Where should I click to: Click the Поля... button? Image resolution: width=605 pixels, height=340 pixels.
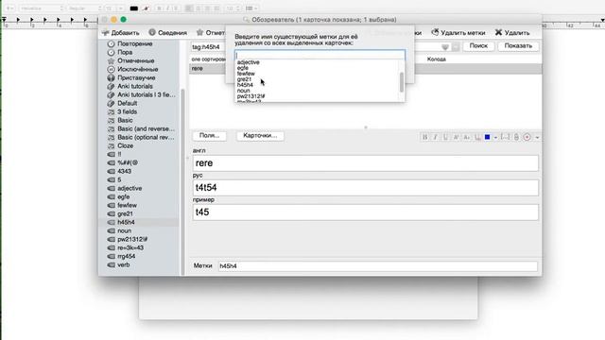[210, 136]
